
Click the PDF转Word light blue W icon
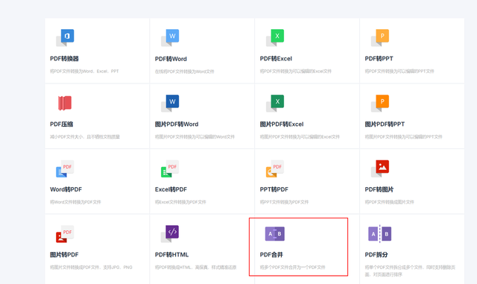click(x=170, y=38)
